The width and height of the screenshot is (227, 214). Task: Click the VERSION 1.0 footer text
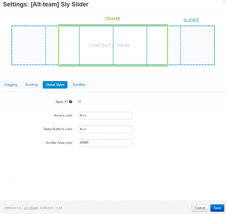[12, 208]
